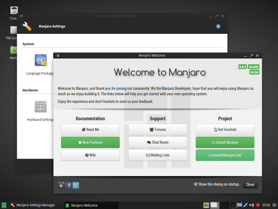Click the 0.8.9 version badge

pyautogui.click(x=242, y=67)
